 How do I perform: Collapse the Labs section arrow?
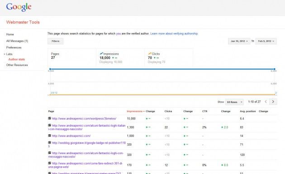[x=5, y=54]
